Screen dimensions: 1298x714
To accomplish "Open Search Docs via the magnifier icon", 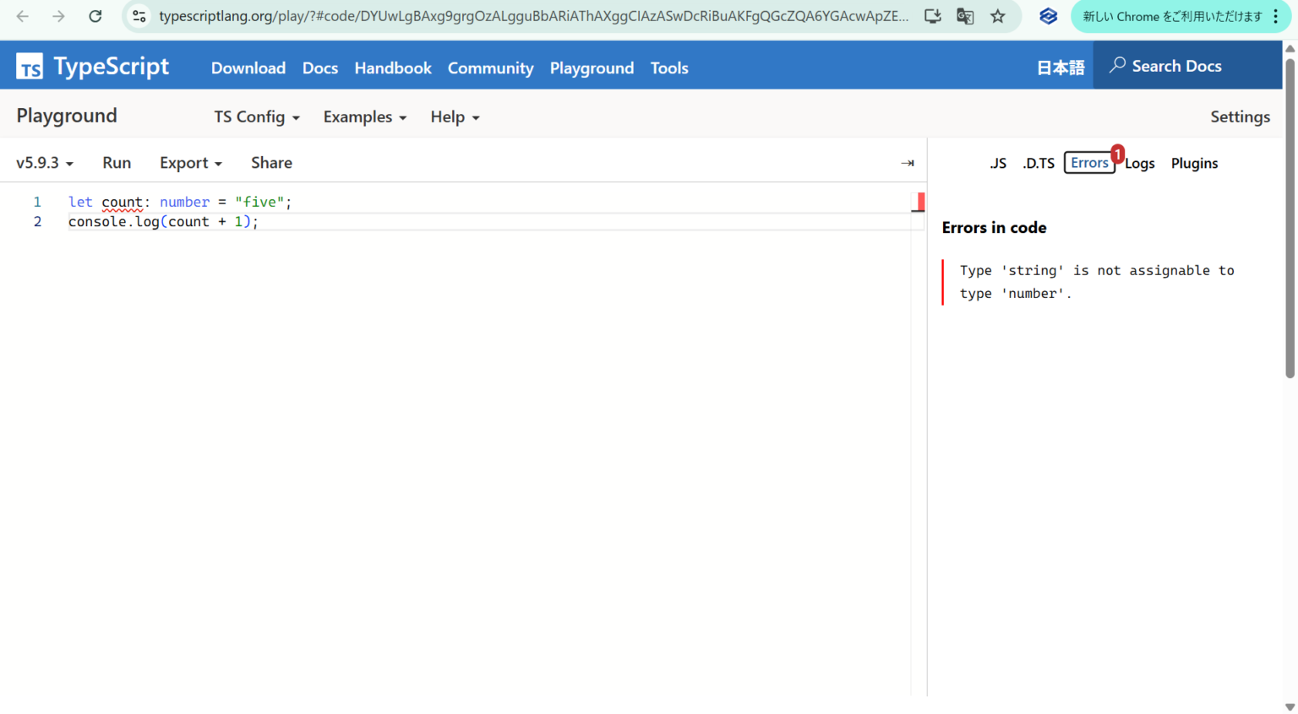I will point(1117,65).
